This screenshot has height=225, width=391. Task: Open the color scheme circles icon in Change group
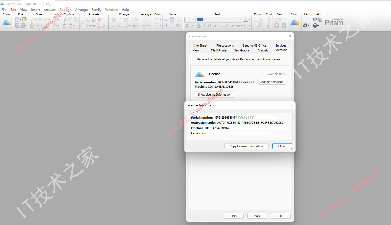134,25
